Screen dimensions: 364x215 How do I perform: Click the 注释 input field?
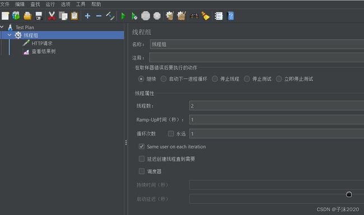click(256, 58)
